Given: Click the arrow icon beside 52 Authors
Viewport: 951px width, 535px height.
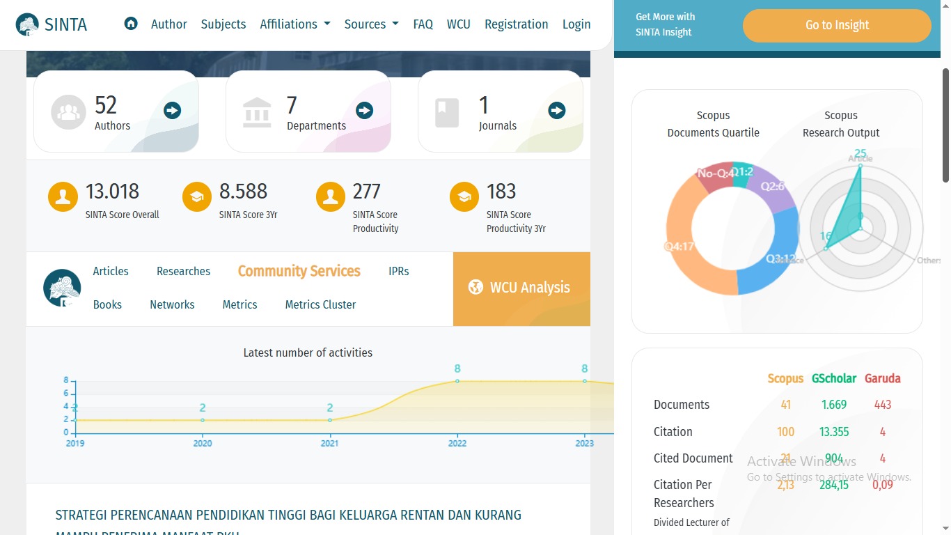Looking at the screenshot, I should [x=172, y=110].
